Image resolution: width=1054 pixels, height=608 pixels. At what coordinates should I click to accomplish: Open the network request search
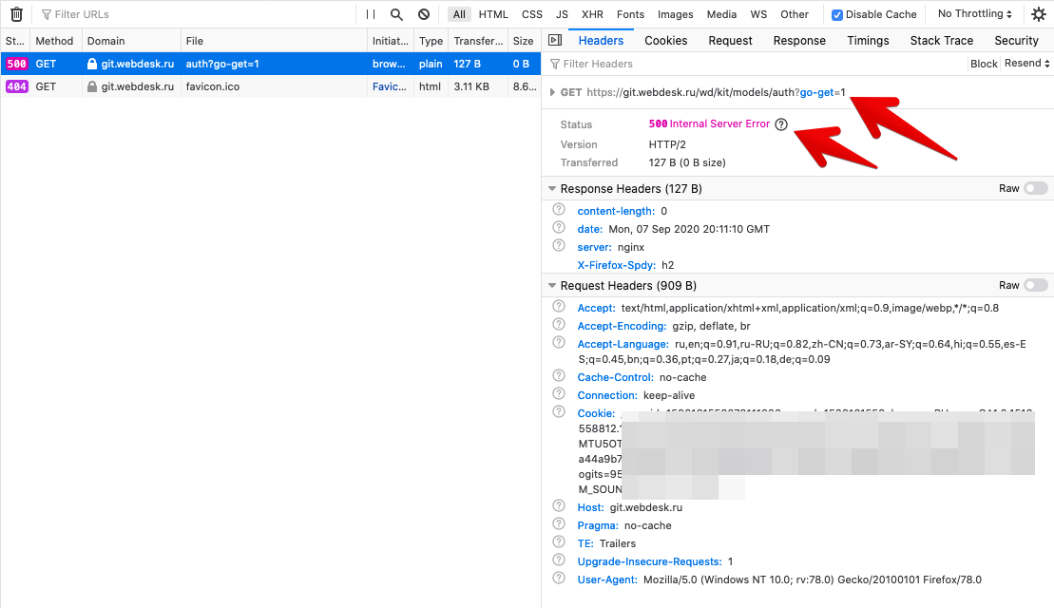(x=395, y=13)
